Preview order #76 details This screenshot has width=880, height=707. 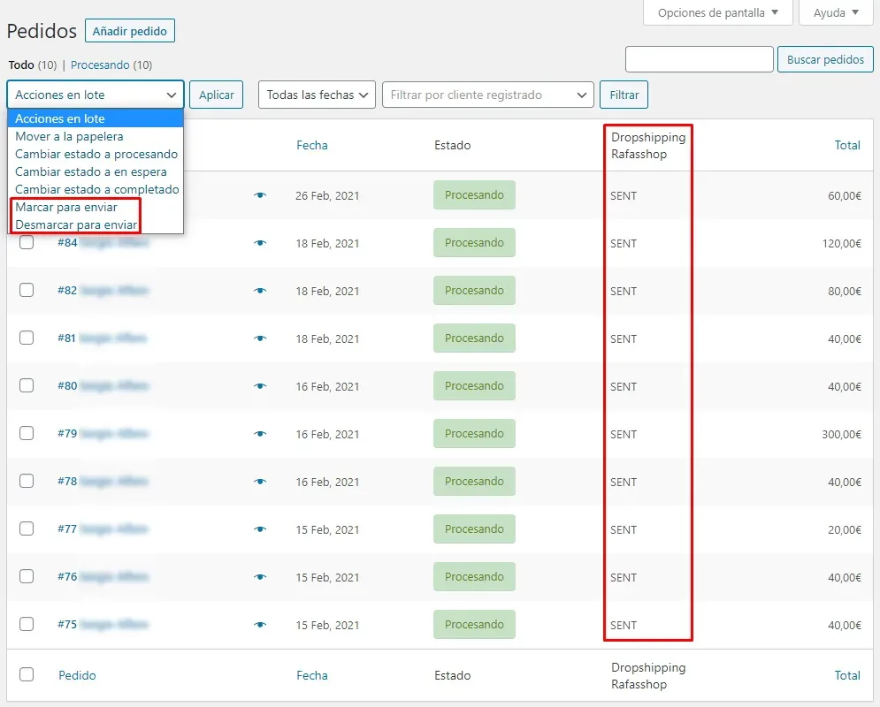(x=259, y=577)
